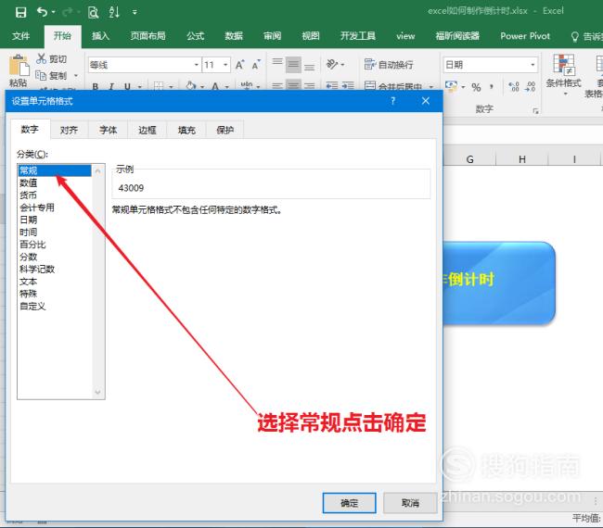Click the text orientation icon
The image size is (603, 528).
click(332, 64)
